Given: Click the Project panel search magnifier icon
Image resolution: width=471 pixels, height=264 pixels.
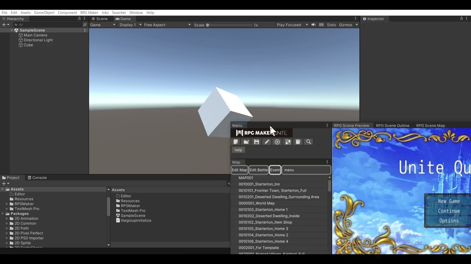Looking at the screenshot, I should (x=229, y=183).
